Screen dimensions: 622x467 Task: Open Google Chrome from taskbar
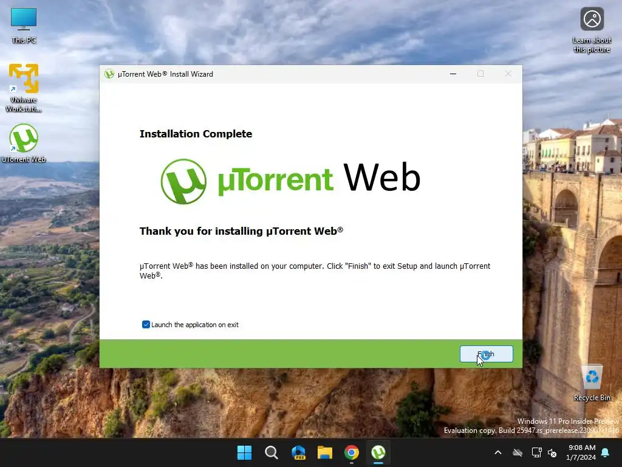tap(352, 452)
